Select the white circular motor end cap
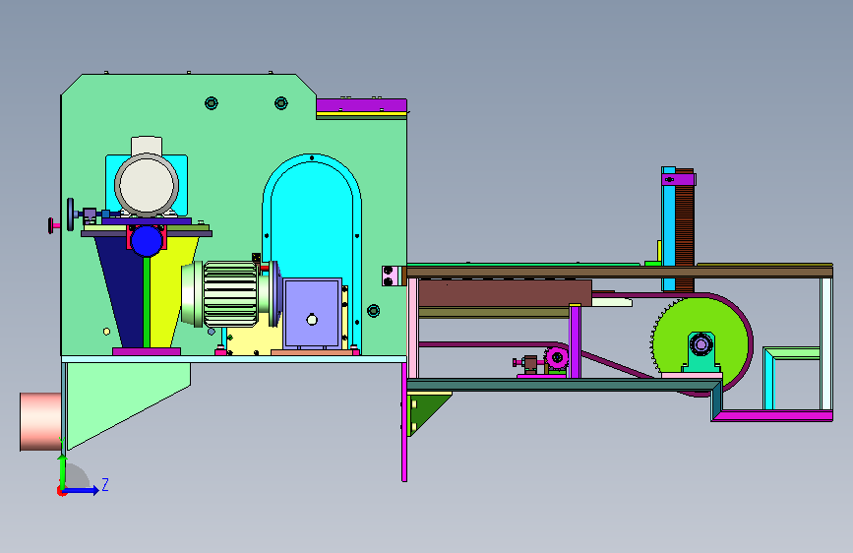 (147, 185)
